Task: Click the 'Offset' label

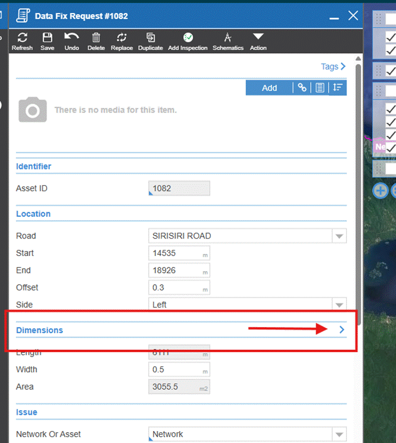Action: pyautogui.click(x=27, y=288)
